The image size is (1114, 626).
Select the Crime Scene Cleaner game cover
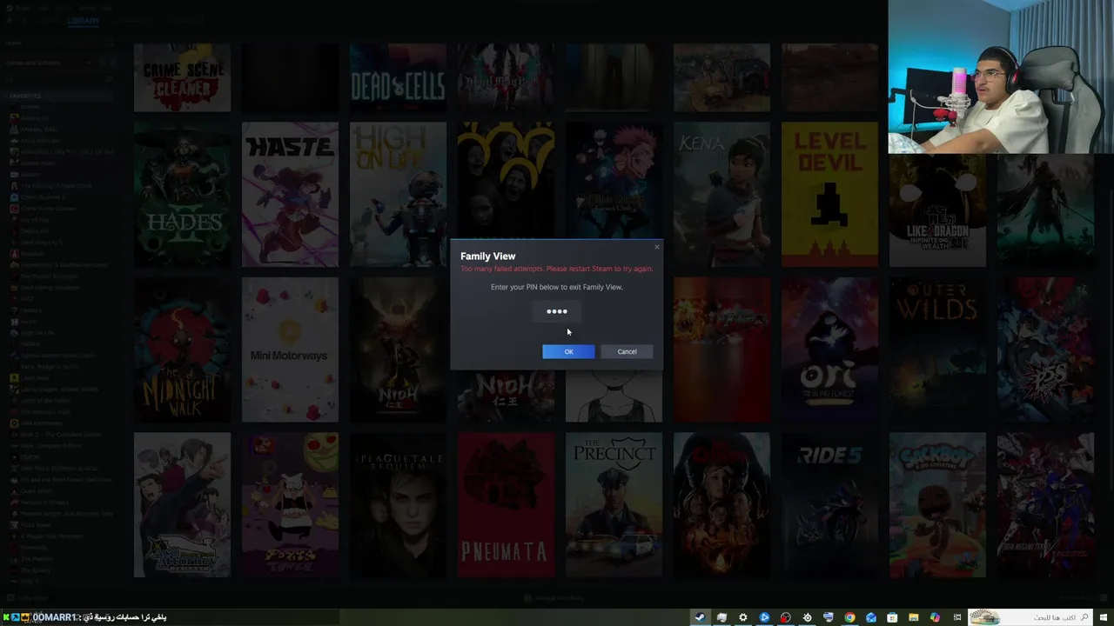(182, 77)
